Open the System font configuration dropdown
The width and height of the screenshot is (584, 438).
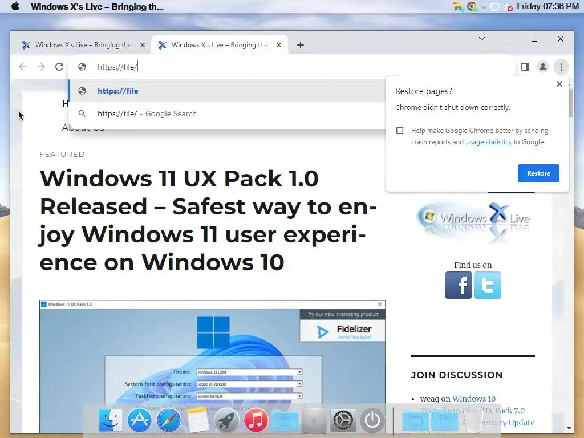pyautogui.click(x=249, y=384)
